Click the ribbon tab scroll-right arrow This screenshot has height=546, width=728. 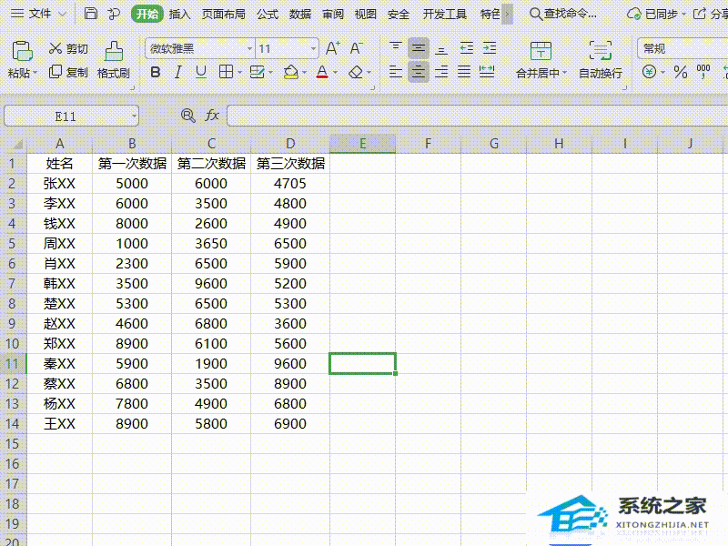pyautogui.click(x=507, y=14)
